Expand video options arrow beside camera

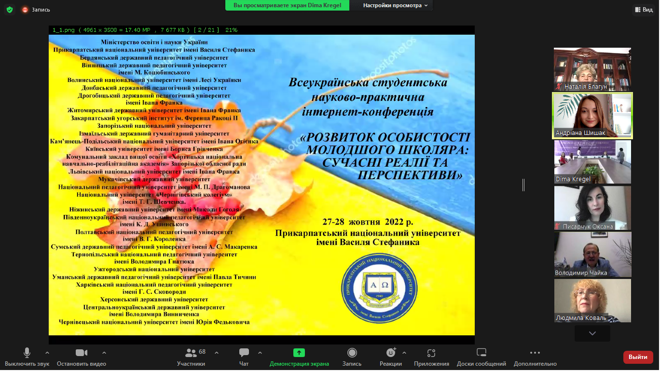(x=104, y=353)
